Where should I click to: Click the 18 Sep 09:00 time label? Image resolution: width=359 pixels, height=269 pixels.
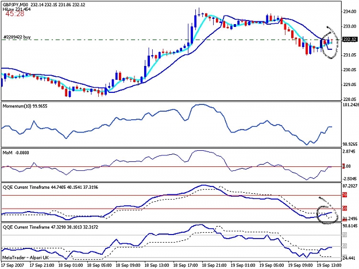coord(128,266)
